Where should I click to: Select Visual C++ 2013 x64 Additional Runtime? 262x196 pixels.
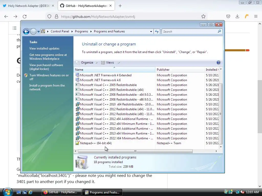click(116, 128)
